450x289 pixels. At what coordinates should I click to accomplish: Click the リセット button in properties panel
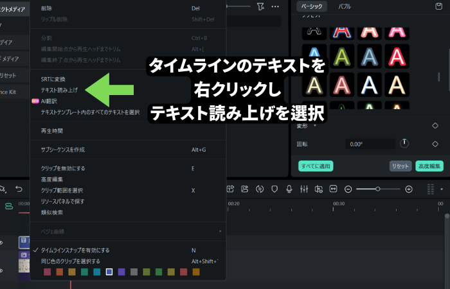tap(401, 166)
